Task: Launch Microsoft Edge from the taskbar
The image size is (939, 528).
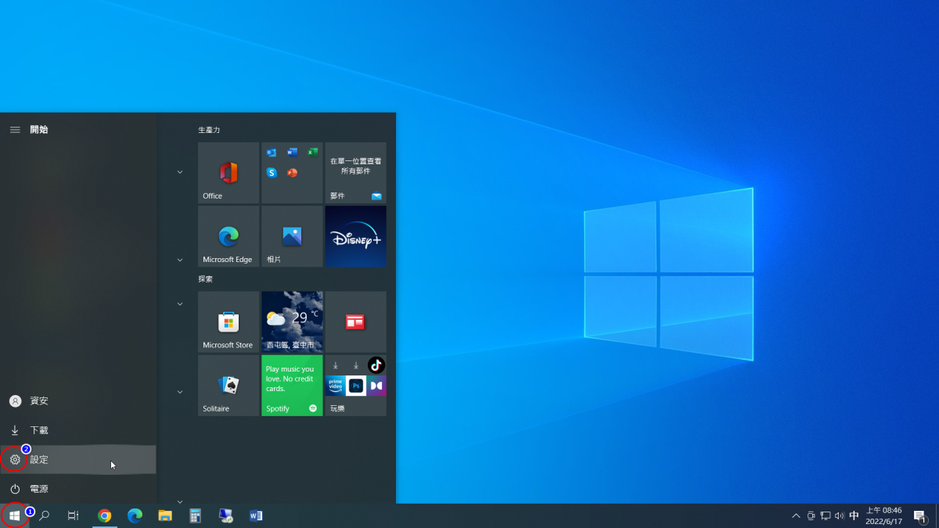Action: click(135, 515)
